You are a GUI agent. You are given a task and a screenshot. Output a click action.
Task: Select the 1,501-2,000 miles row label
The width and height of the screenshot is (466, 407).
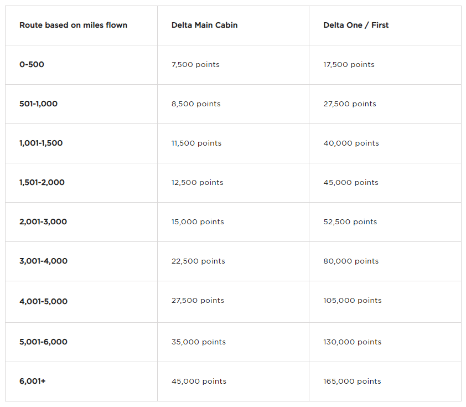pos(42,182)
